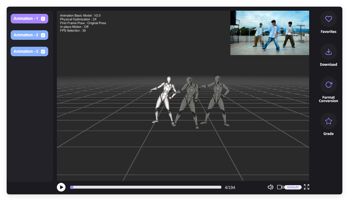Click the 4/194 frame counter

pos(230,187)
